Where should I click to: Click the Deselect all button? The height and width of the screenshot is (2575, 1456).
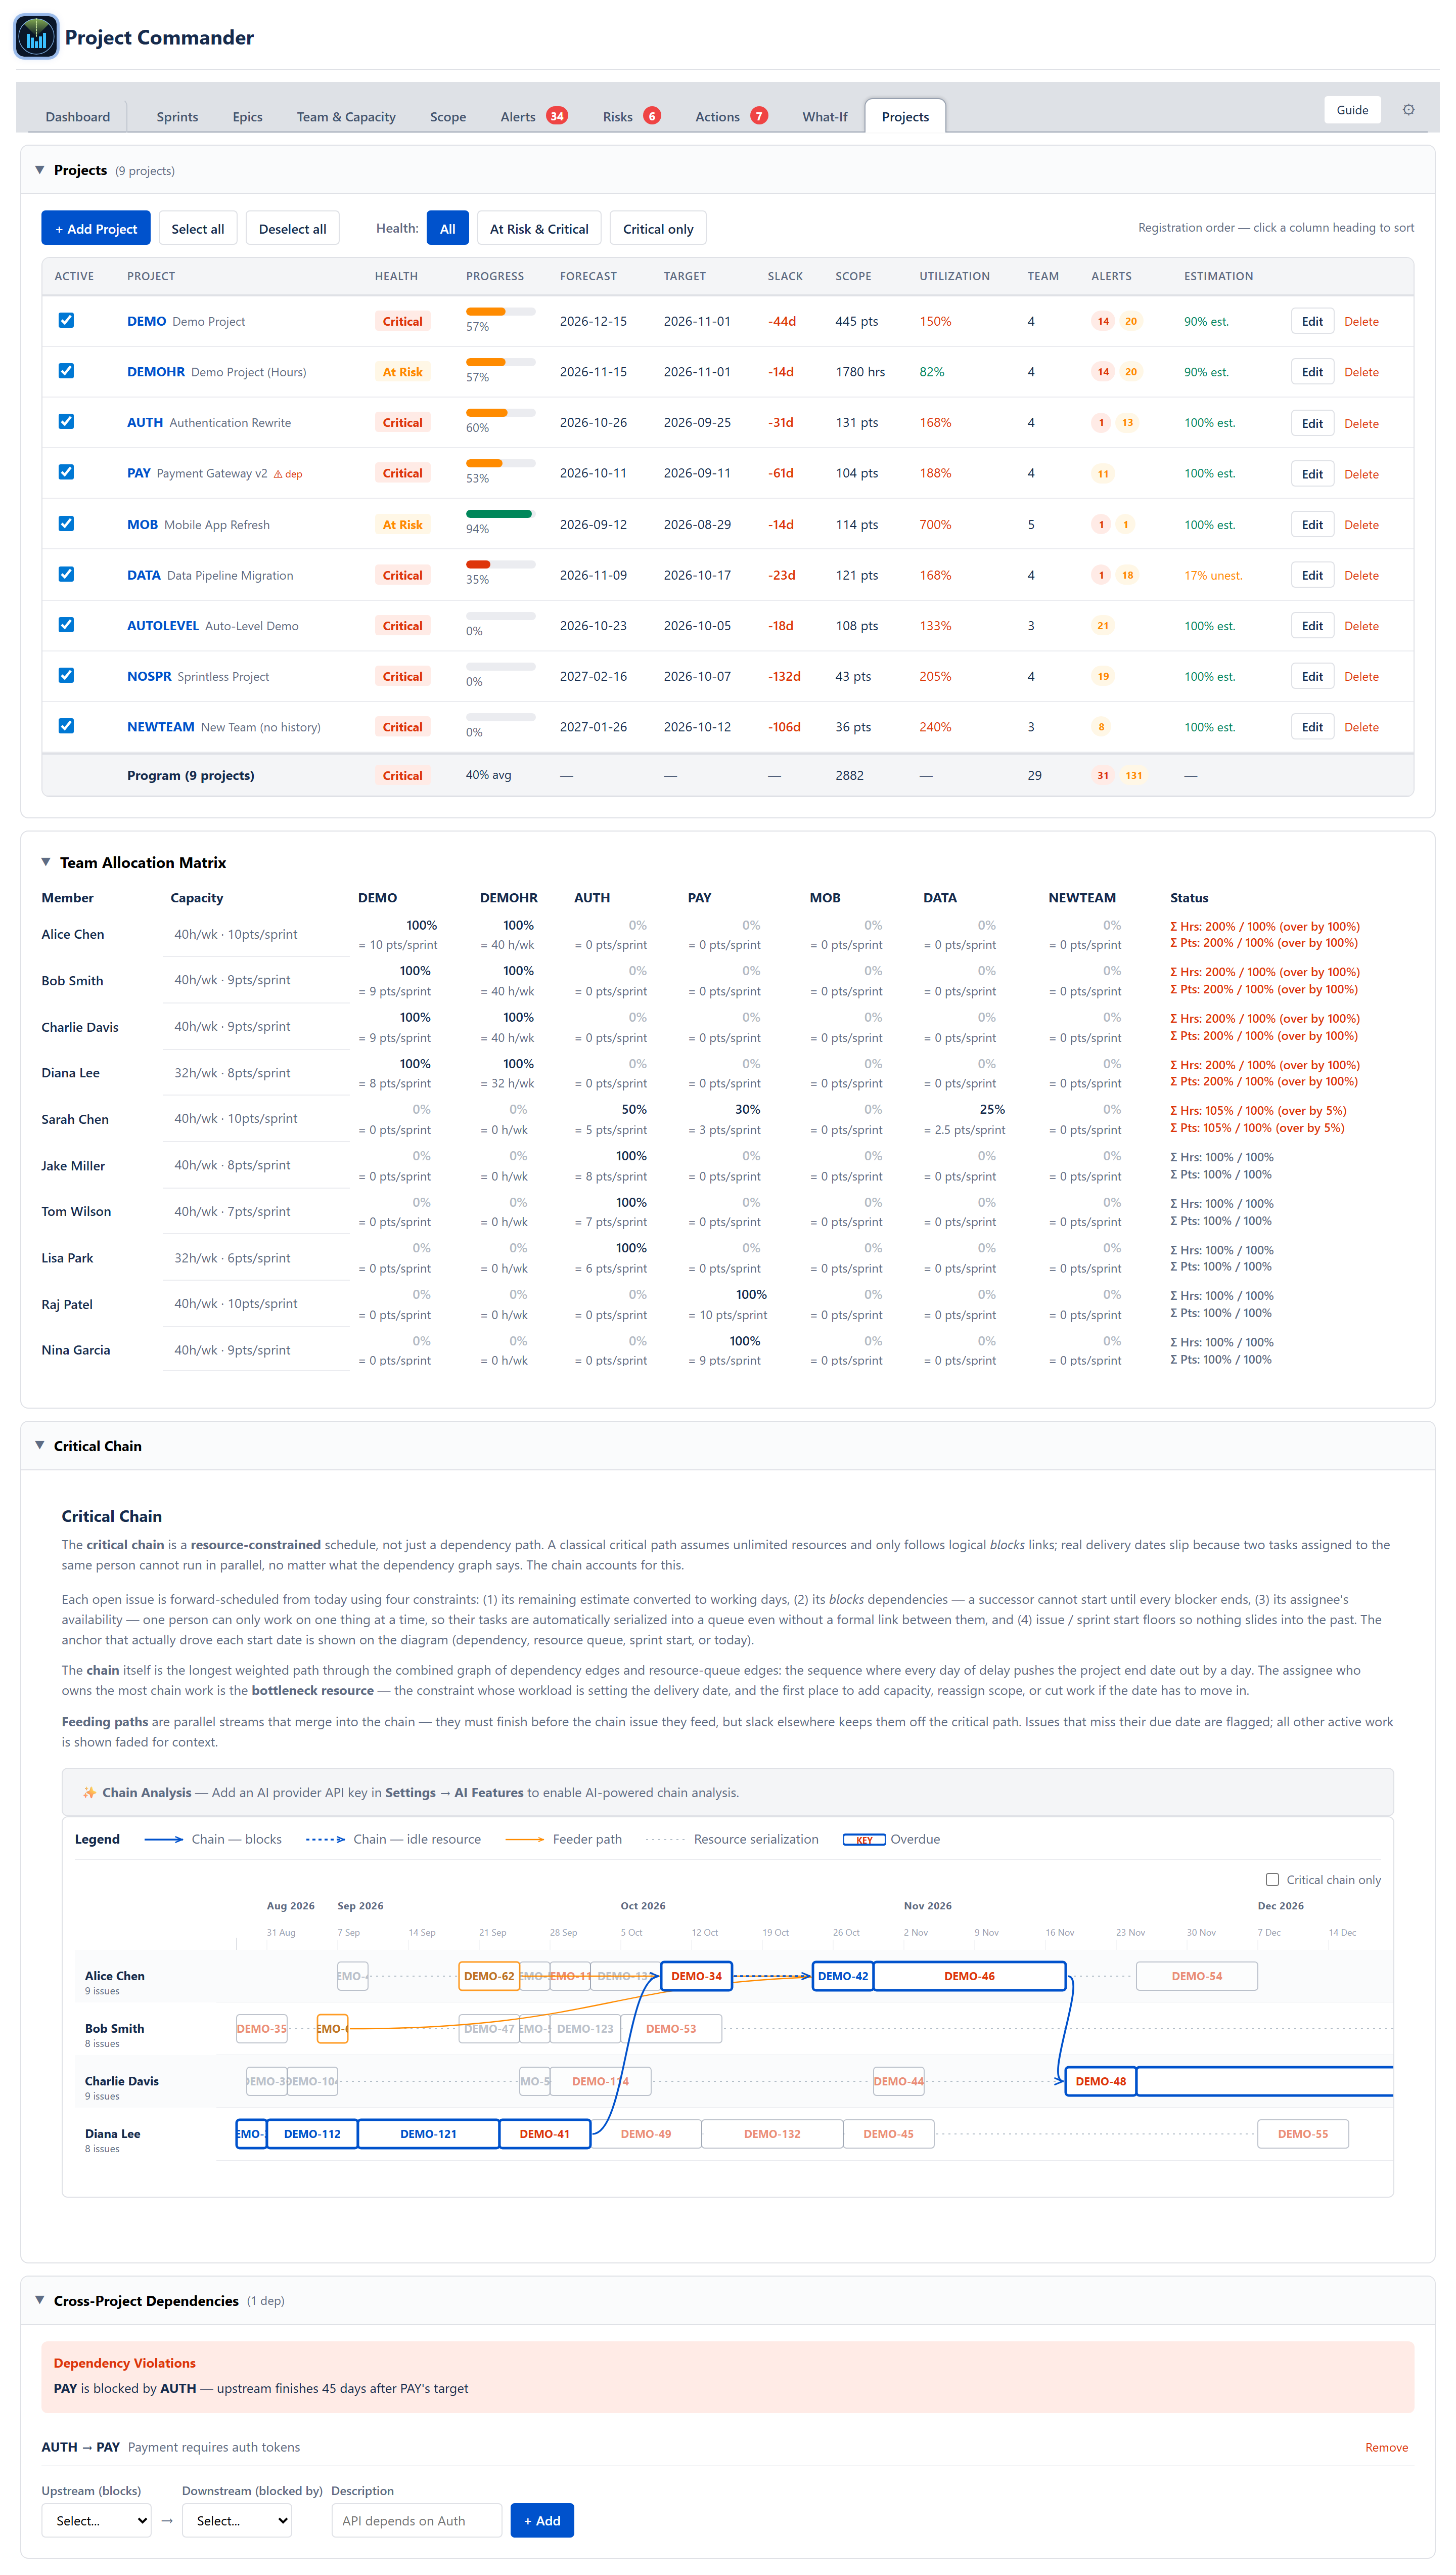point(292,228)
